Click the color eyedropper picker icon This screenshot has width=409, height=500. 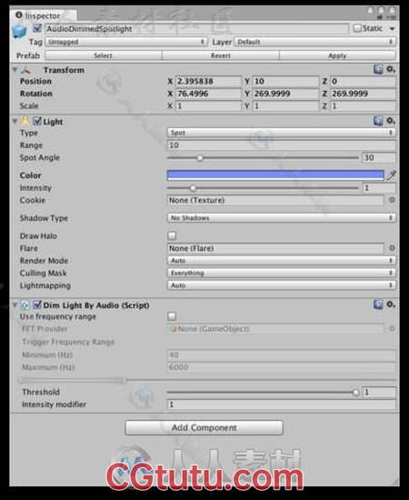click(391, 175)
